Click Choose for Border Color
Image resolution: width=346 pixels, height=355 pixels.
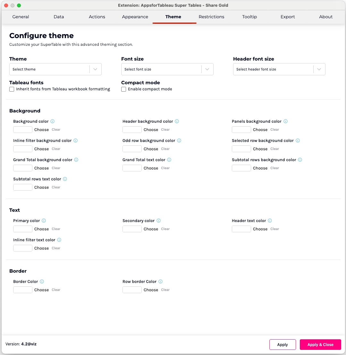pyautogui.click(x=42, y=290)
